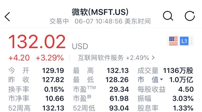This screenshot has width=202, height=112.
Task: Tap the 交易中 trading status text
Action: (x=59, y=21)
